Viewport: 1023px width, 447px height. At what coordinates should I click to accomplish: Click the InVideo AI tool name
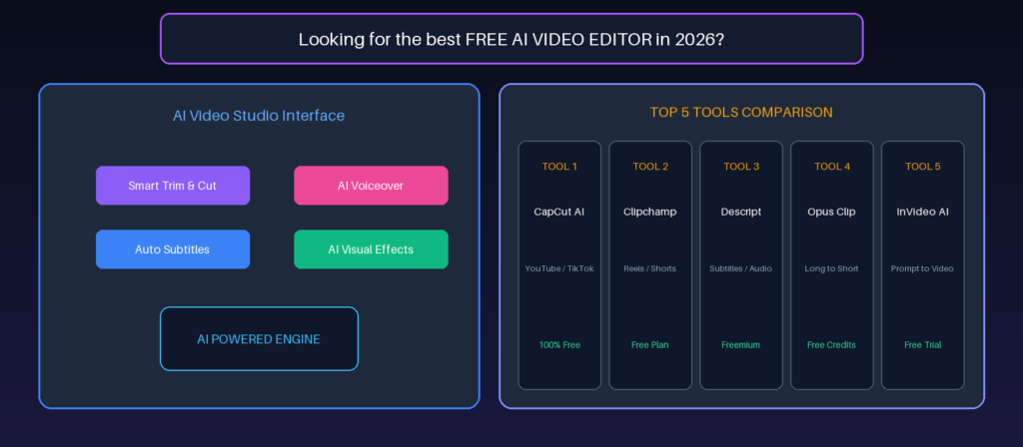tap(922, 212)
